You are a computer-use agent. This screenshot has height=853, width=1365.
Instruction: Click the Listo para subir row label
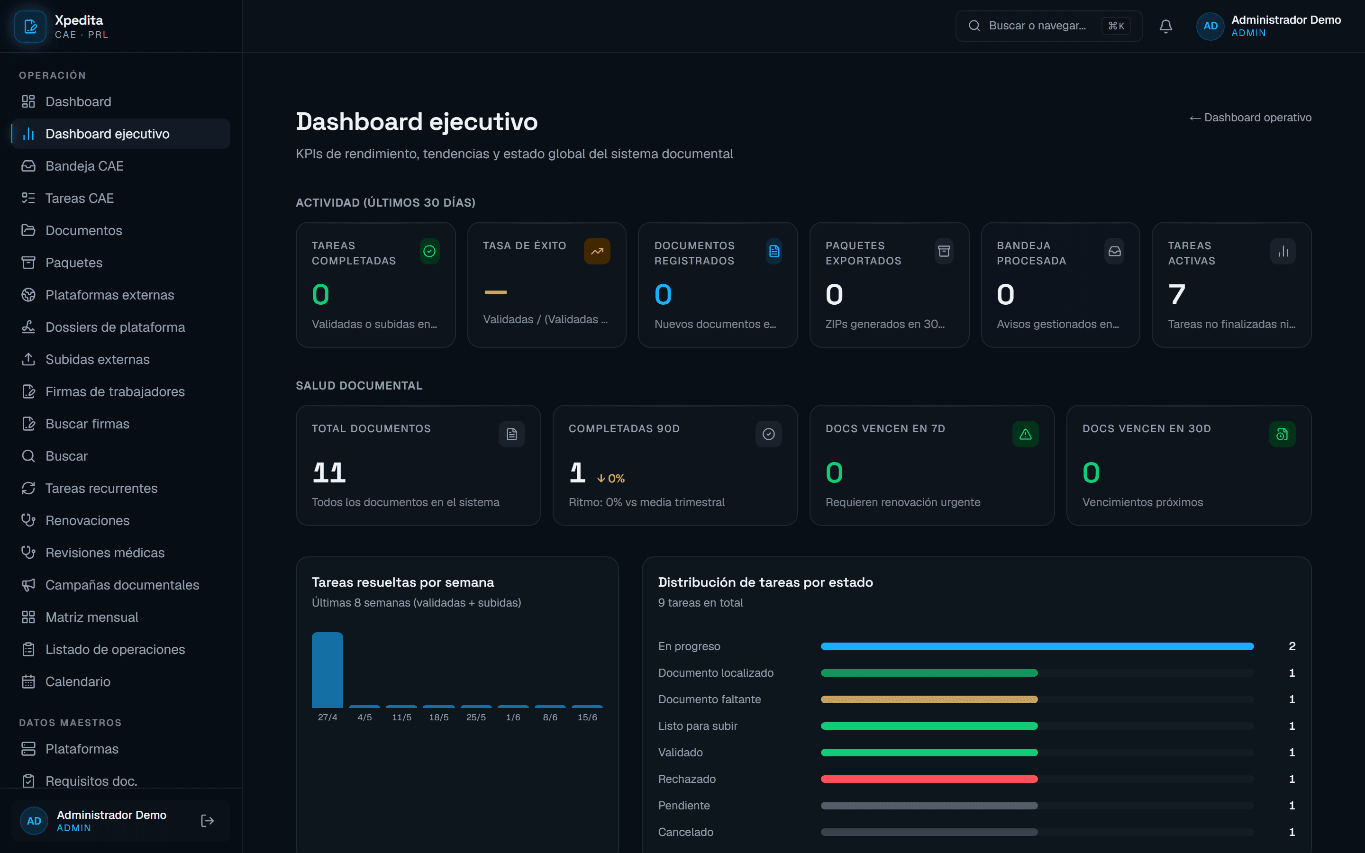coord(697,726)
